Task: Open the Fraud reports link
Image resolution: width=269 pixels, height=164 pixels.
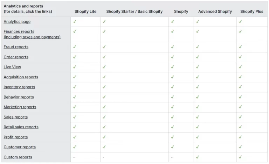Action: (16, 47)
